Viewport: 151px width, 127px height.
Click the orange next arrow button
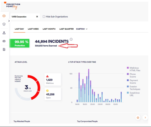pyautogui.click(x=145, y=118)
